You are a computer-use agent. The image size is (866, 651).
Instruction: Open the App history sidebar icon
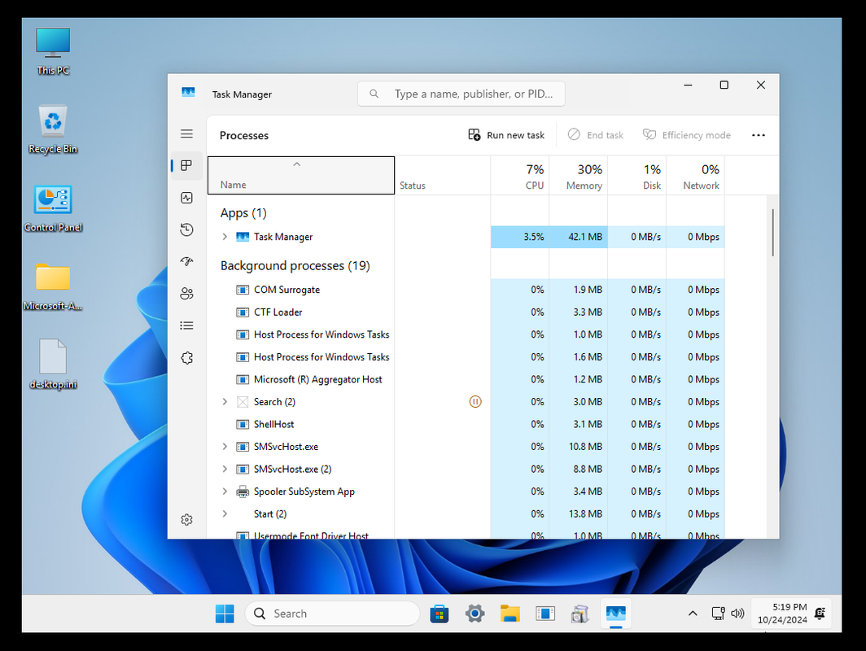tap(186, 229)
